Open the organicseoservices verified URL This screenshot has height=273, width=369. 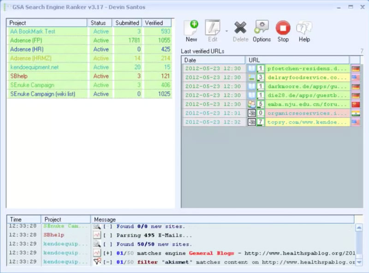pyautogui.click(x=307, y=113)
